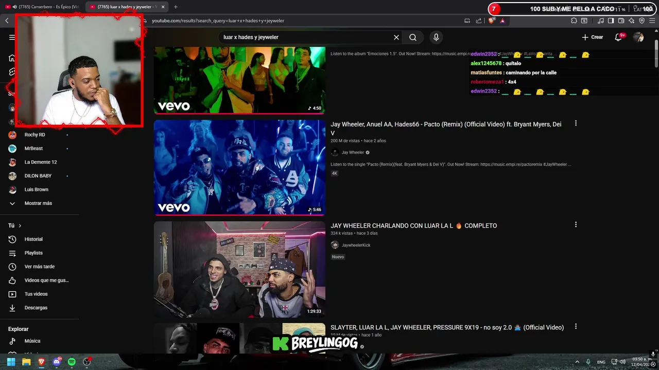Toggle the browser sidebar panel icon
659x370 pixels.
[611, 21]
